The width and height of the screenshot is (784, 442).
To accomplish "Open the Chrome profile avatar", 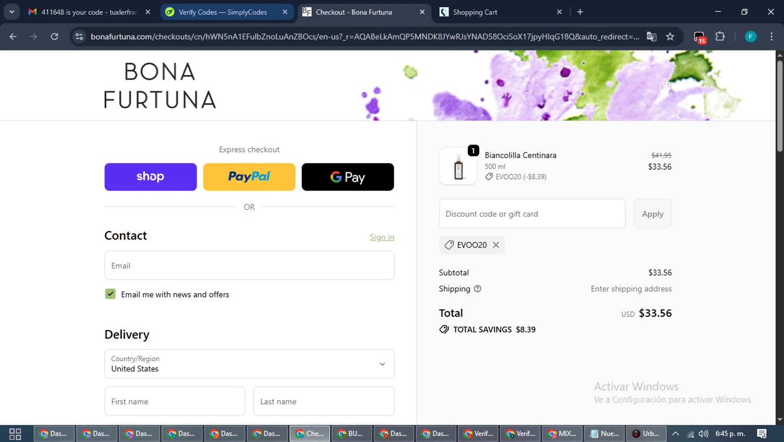I will 751,37.
